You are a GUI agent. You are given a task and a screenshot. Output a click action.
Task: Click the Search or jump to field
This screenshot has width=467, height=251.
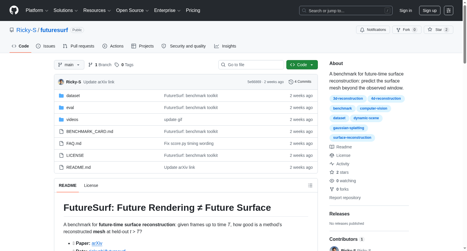[346, 10]
